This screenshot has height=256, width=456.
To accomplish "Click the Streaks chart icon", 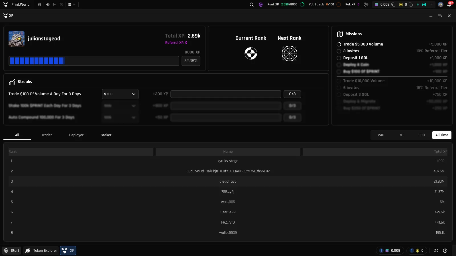I will coord(12,82).
